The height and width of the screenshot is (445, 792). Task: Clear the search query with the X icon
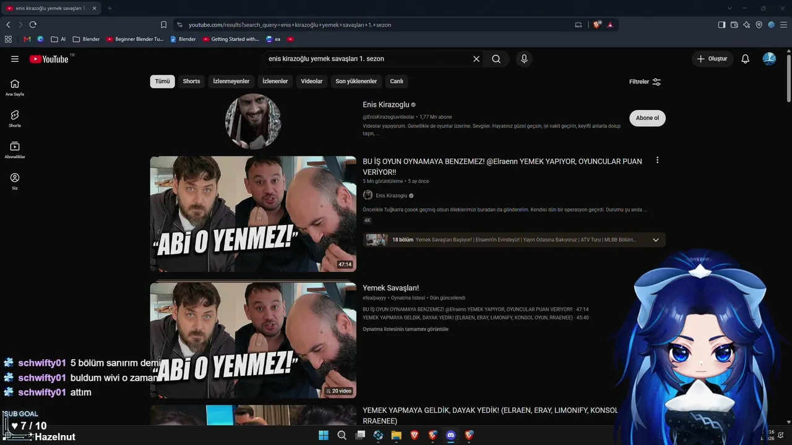click(x=476, y=59)
